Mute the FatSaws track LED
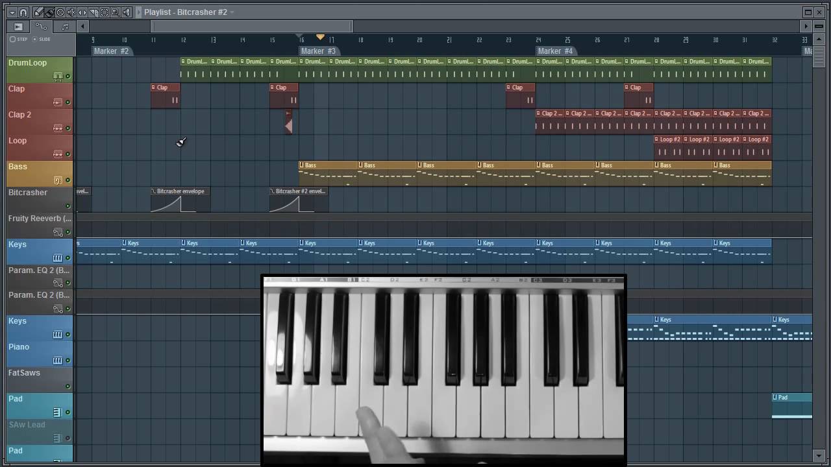831x467 pixels. (x=68, y=387)
